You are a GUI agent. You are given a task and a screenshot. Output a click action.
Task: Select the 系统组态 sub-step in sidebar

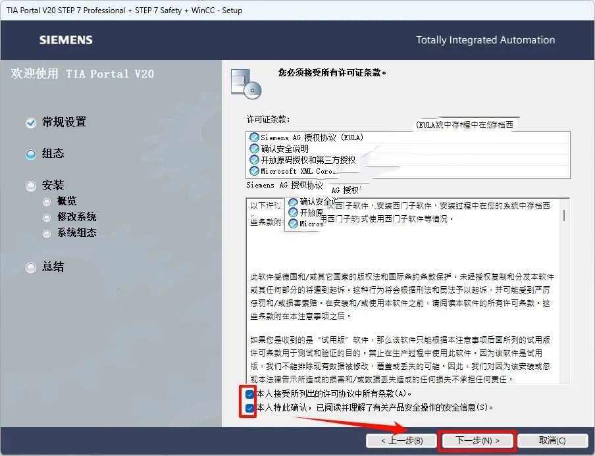[76, 233]
